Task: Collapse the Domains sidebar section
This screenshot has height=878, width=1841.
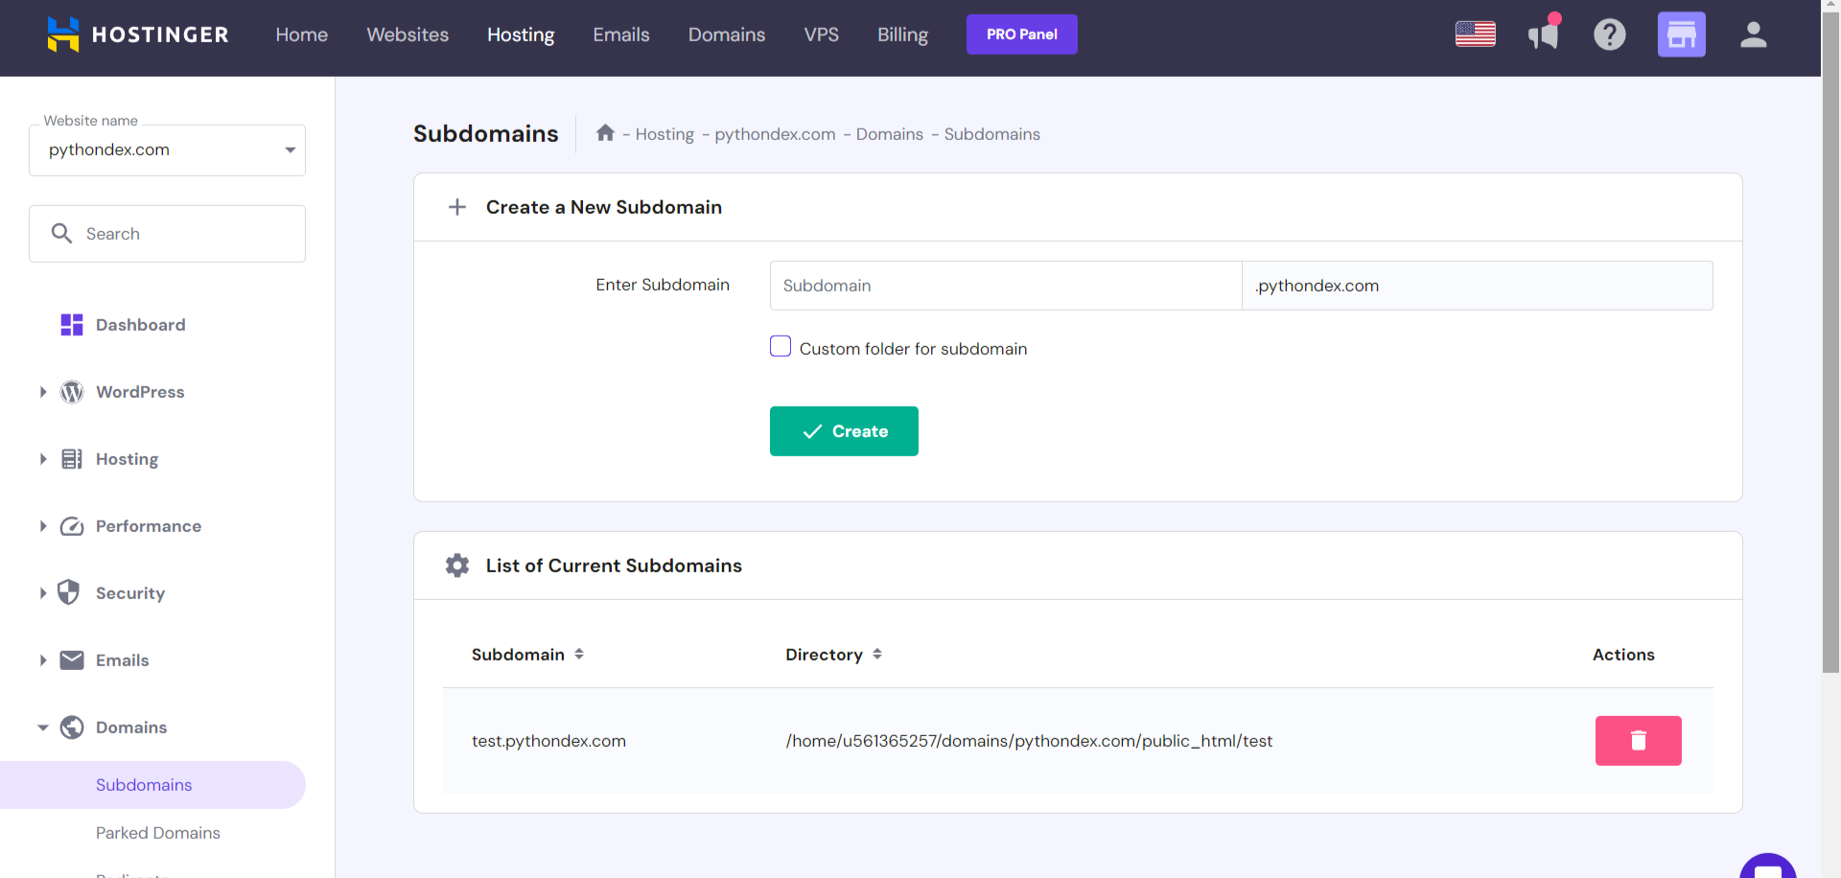Action: click(43, 728)
